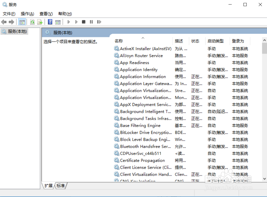Image resolution: width=267 pixels, height=197 pixels.
Task: Select Background Tasks Infrastructure service
Action: 181,118
